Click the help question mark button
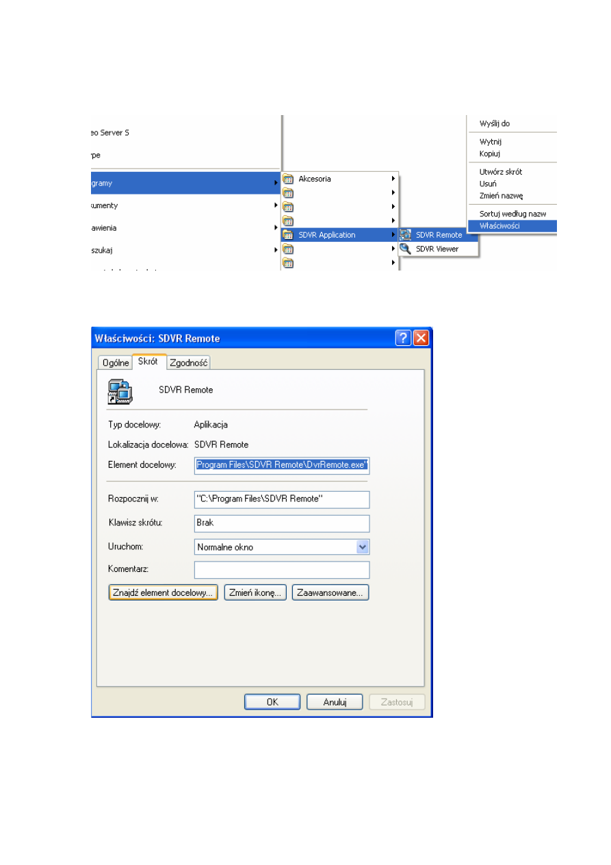611x865 pixels. click(404, 338)
